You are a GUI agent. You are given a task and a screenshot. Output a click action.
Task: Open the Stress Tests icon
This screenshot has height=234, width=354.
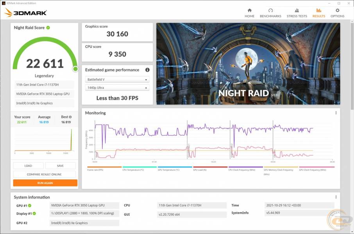(297, 11)
